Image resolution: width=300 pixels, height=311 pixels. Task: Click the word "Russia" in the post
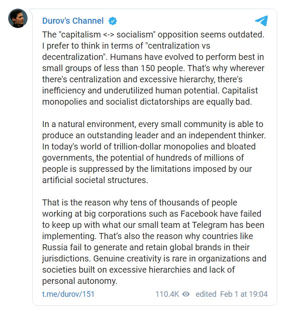[54, 247]
